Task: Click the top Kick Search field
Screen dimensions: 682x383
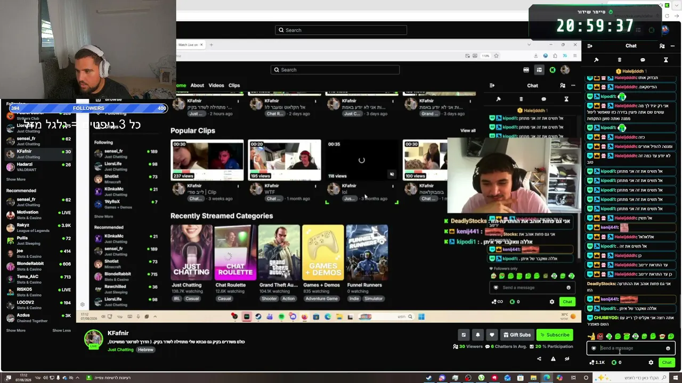Action: click(341, 30)
